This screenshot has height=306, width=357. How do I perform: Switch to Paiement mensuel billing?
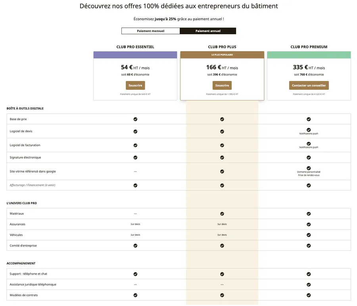(150, 31)
